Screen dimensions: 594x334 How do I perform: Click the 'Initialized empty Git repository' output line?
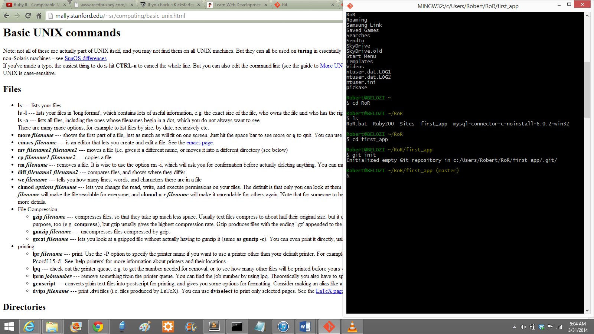point(452,160)
